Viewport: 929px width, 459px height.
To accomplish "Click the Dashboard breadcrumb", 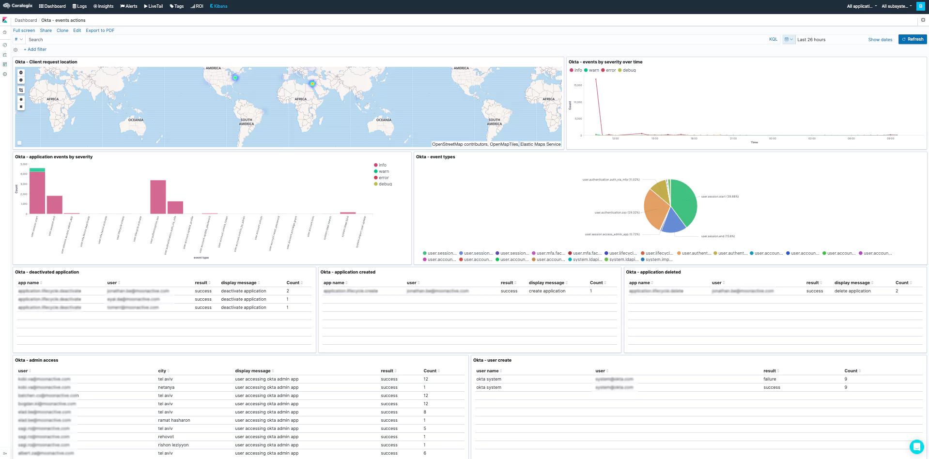I will click(x=26, y=20).
